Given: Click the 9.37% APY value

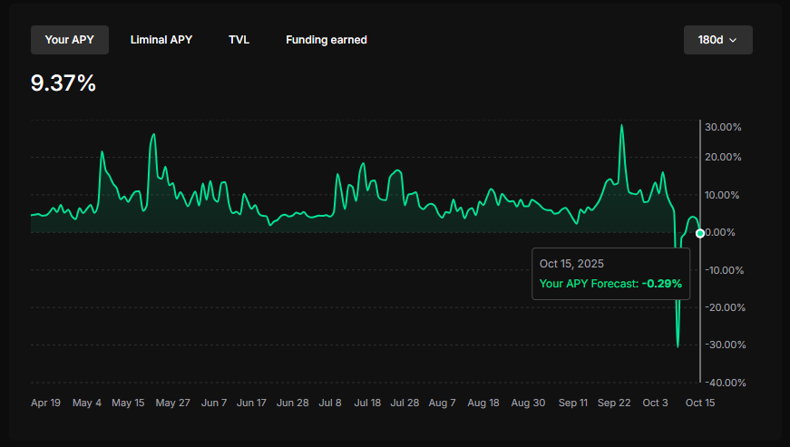Looking at the screenshot, I should [63, 83].
